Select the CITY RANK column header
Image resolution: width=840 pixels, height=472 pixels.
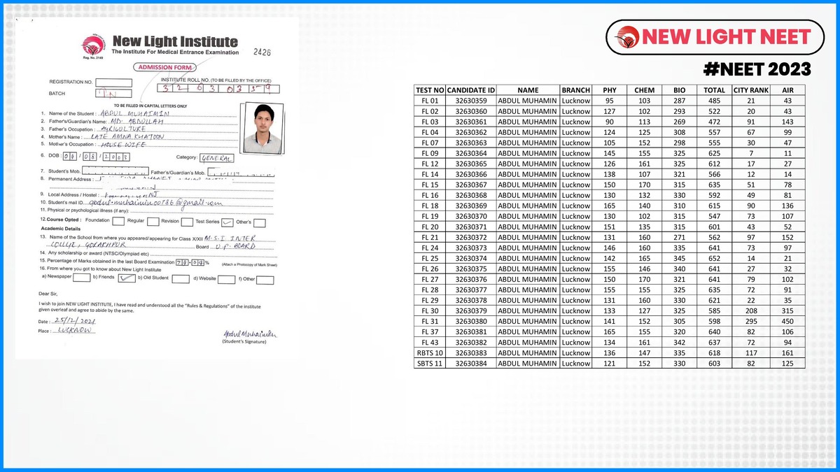click(x=750, y=90)
